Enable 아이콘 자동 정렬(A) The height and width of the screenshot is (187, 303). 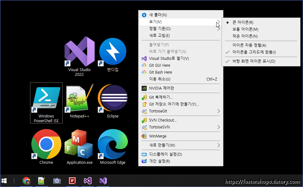261,45
